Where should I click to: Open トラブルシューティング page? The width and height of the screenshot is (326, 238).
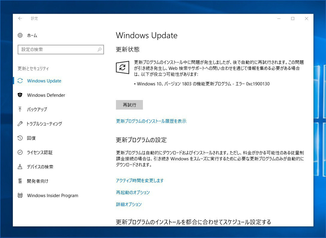coord(44,124)
